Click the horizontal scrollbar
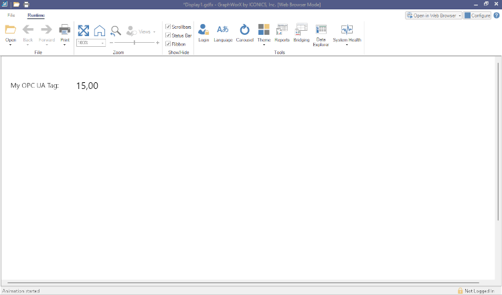Viewport: 502px width, 295px height. pos(244,282)
